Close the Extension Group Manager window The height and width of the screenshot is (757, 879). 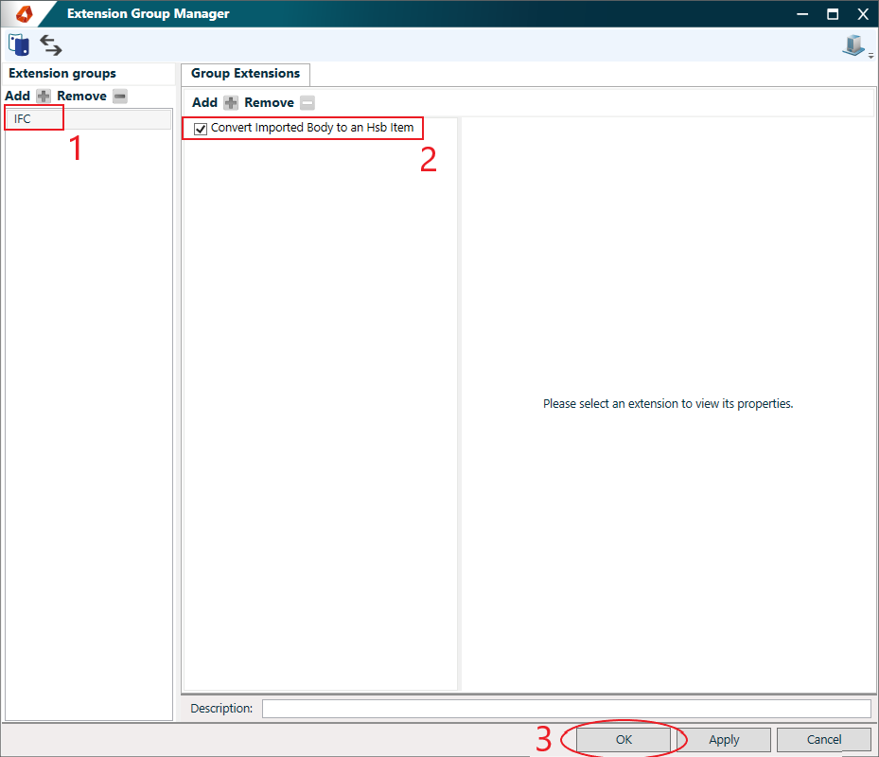(863, 14)
